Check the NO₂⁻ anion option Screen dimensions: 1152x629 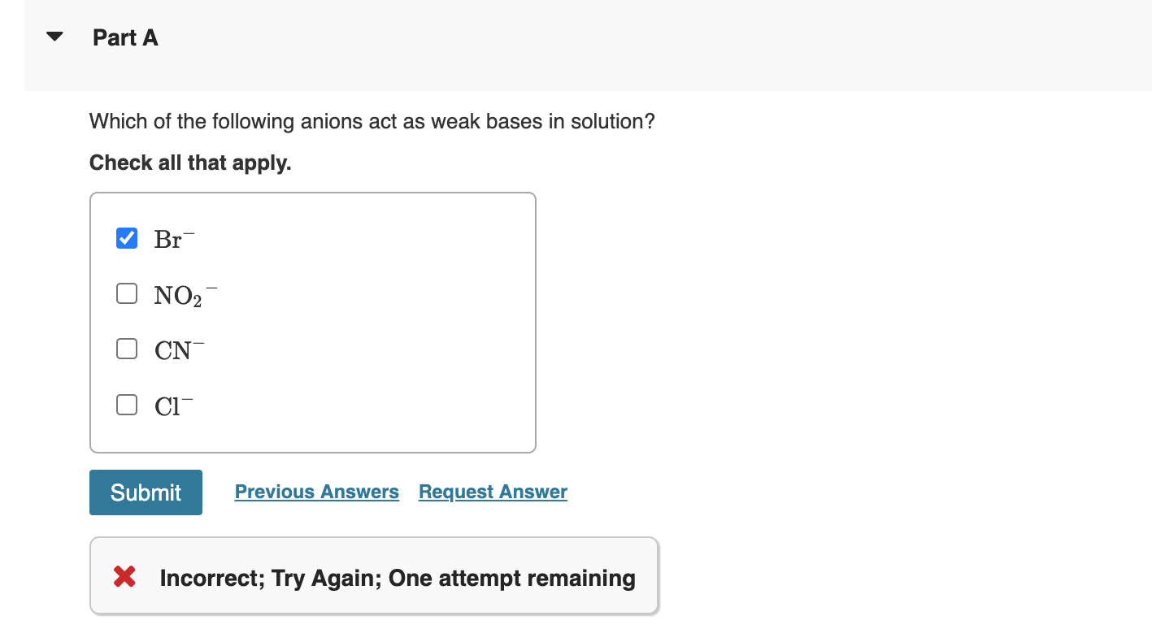point(126,293)
